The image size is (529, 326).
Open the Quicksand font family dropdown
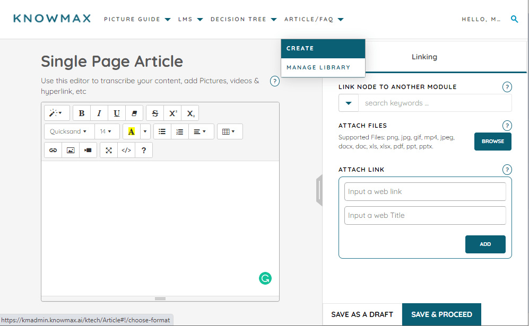coord(68,131)
